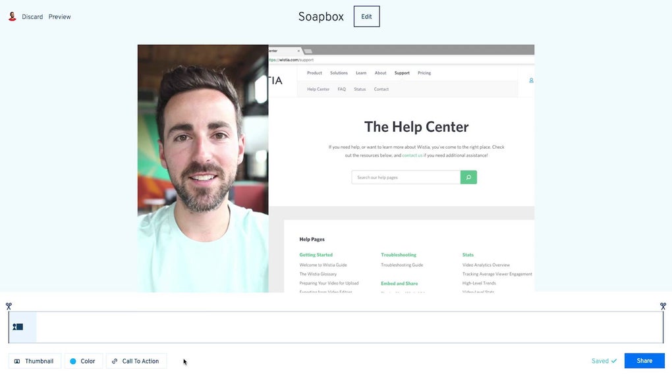Click Learn in the recorded page nav

361,73
